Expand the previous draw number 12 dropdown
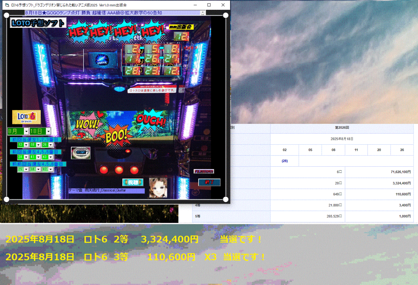Viewport: 418px width, 285px height. (x=27, y=144)
